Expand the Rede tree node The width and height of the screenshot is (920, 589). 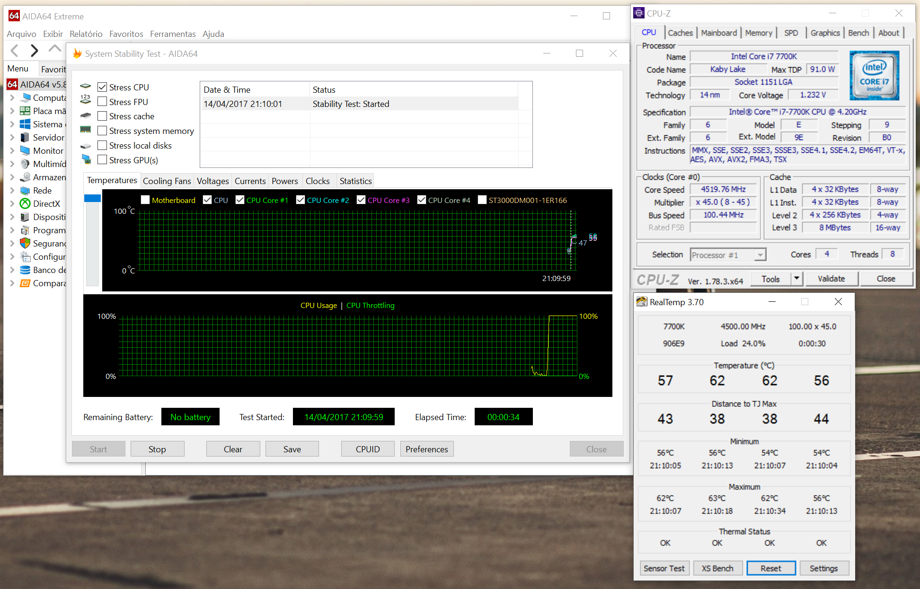tap(12, 190)
